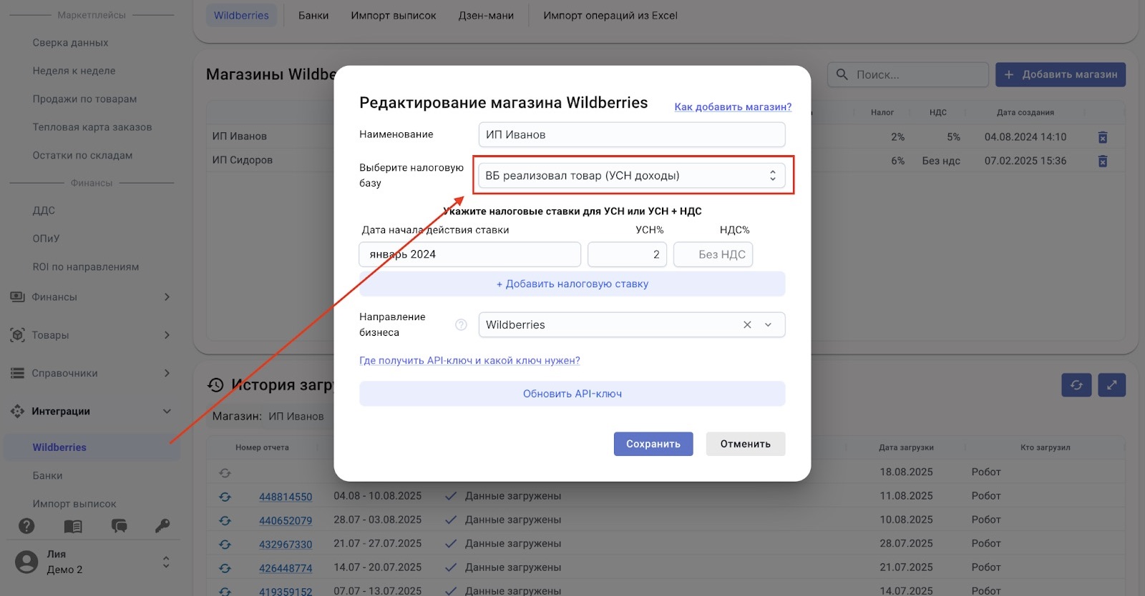The width and height of the screenshot is (1145, 596).
Task: Open report link 426448774
Action: (286, 568)
